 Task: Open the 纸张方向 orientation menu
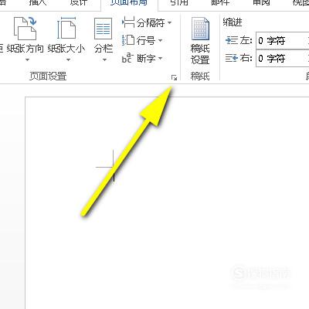coord(25,39)
